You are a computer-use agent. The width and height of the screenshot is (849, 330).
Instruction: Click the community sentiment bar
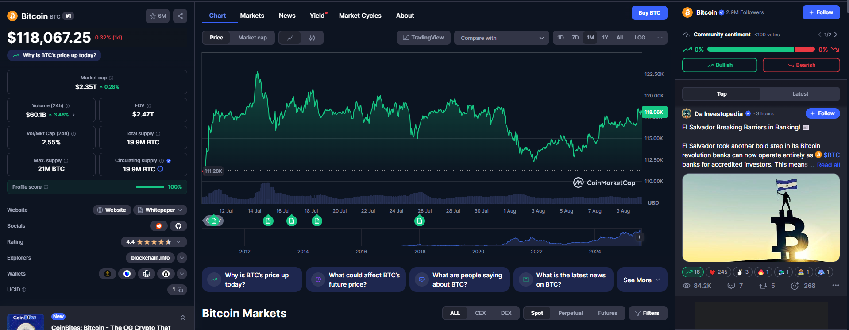click(761, 49)
